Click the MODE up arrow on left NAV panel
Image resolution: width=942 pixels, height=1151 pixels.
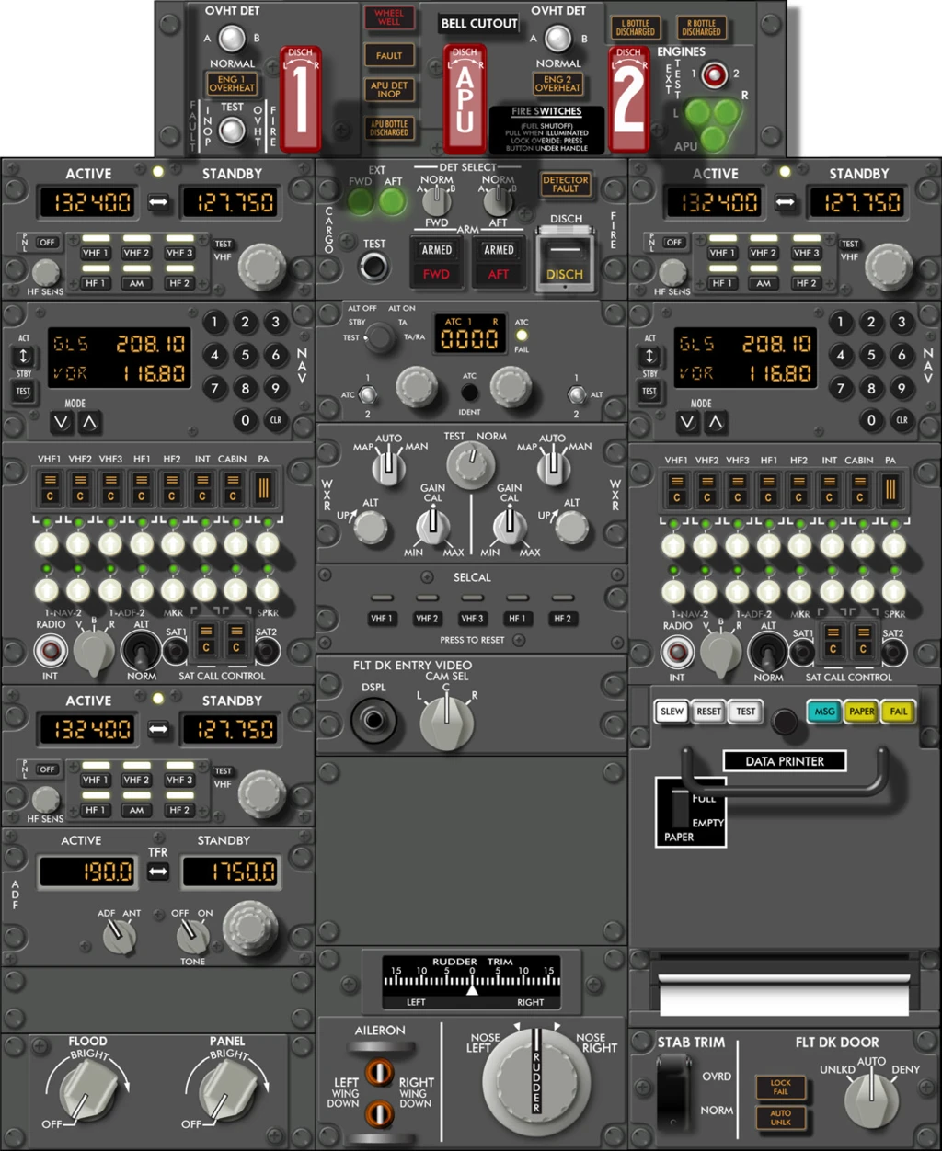(88, 423)
